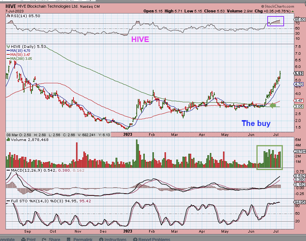The width and height of the screenshot is (306, 241).
Task: Open the Permalink link
Action: 83,239
